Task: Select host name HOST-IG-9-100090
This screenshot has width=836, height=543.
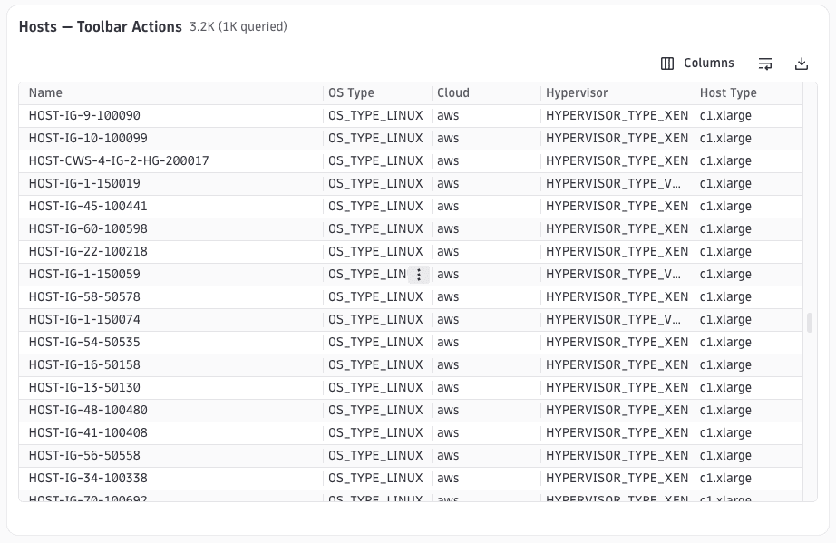Action: pos(84,116)
